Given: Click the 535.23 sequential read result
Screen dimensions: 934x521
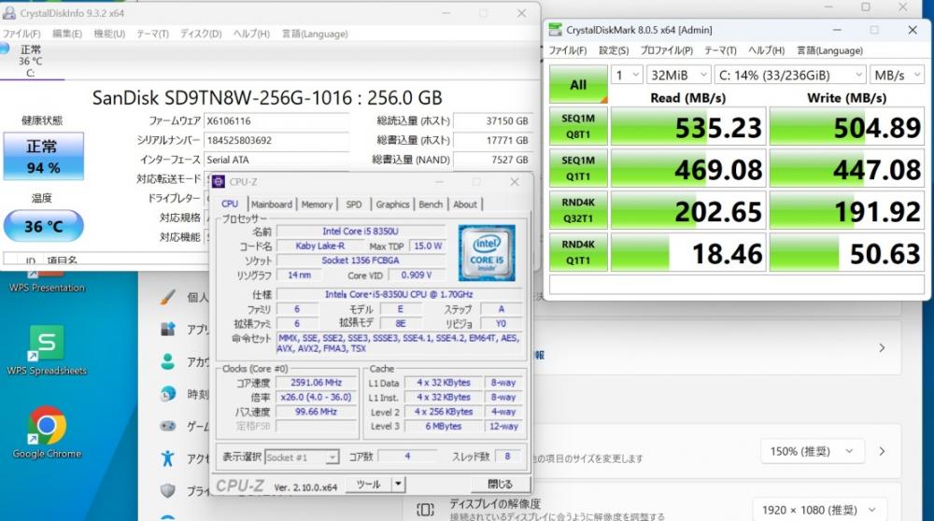Looking at the screenshot, I should [x=688, y=126].
